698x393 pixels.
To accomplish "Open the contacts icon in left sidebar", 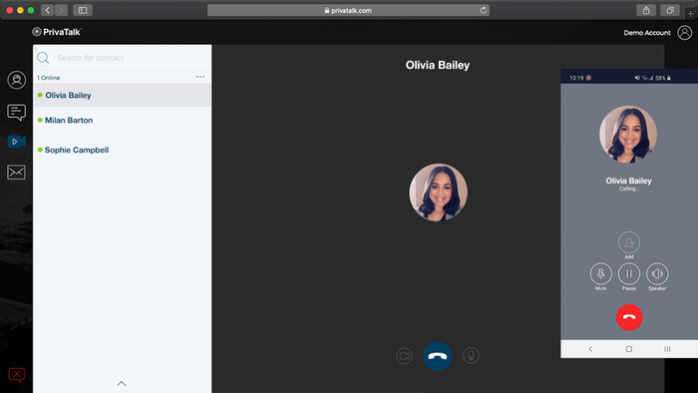I will point(17,80).
